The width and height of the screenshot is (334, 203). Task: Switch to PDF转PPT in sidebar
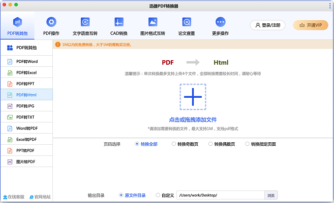26,84
